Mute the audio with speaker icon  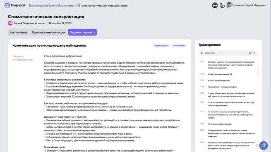(x=250, y=53)
